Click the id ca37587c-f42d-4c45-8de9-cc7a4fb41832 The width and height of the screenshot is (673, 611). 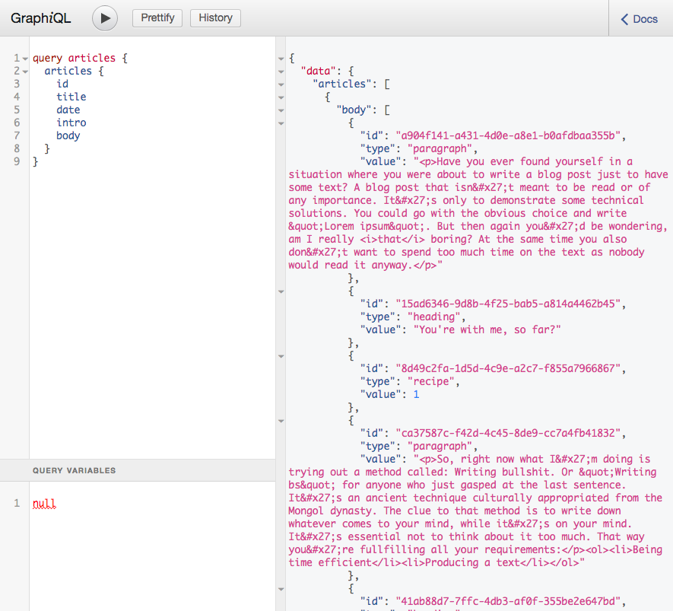[508, 433]
